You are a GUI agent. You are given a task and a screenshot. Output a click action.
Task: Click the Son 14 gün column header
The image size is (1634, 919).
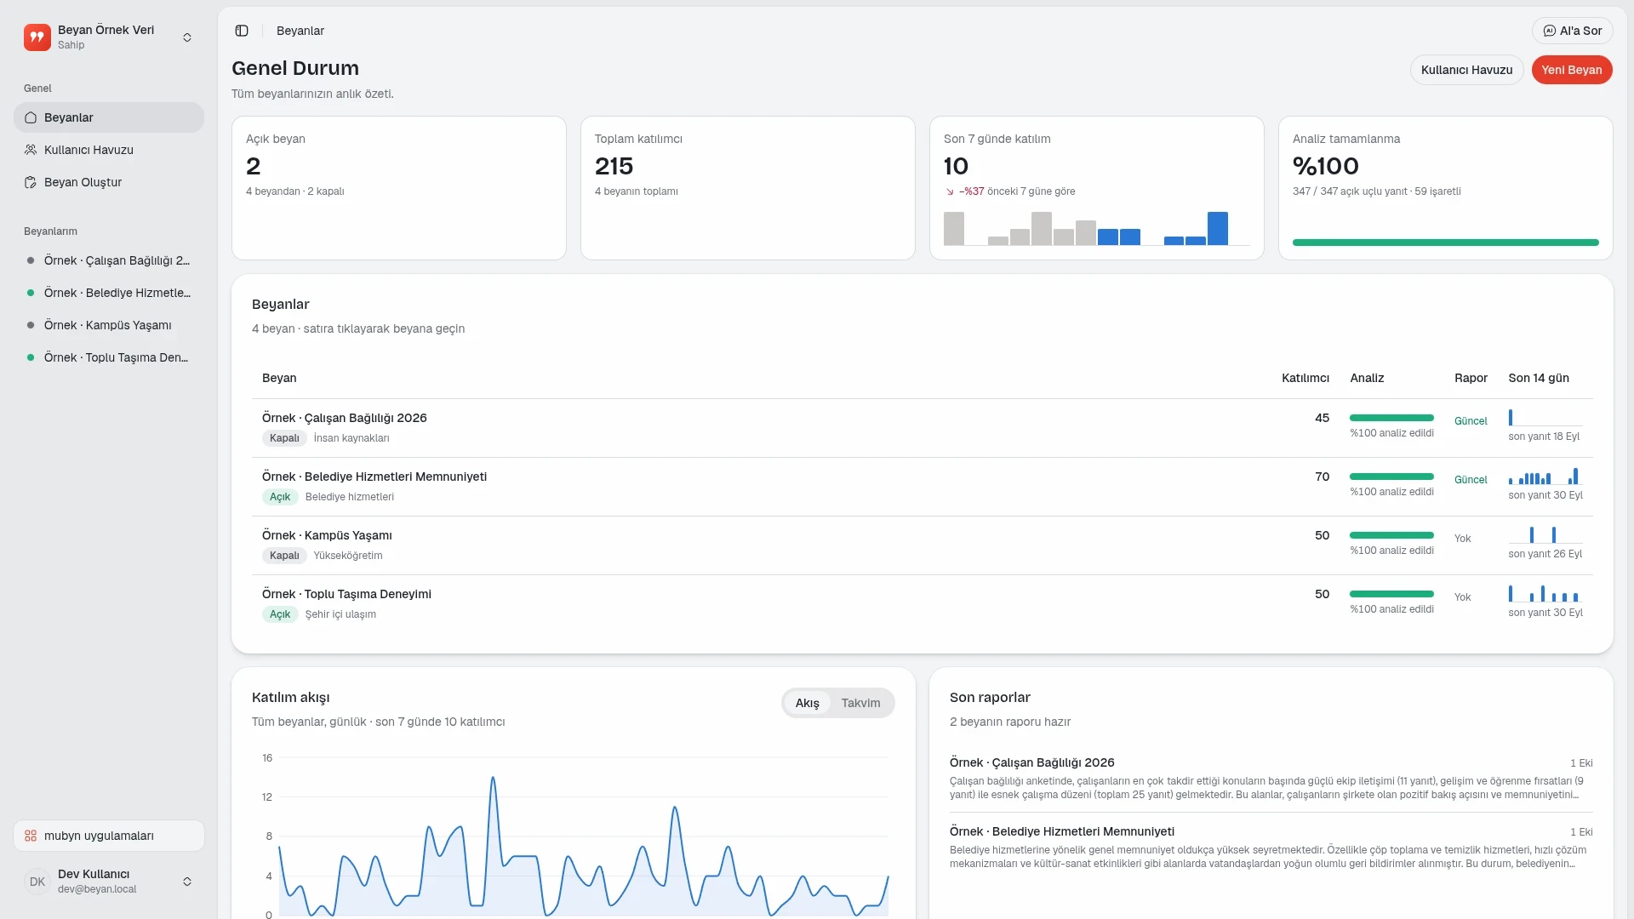tap(1539, 378)
